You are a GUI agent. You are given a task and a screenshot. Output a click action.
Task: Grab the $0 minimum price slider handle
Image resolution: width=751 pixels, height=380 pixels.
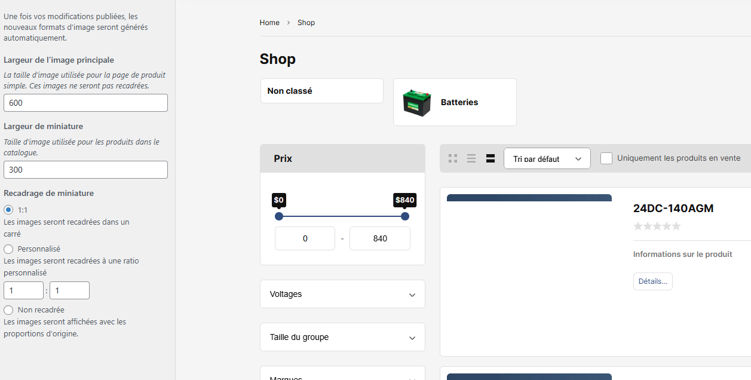pos(279,216)
